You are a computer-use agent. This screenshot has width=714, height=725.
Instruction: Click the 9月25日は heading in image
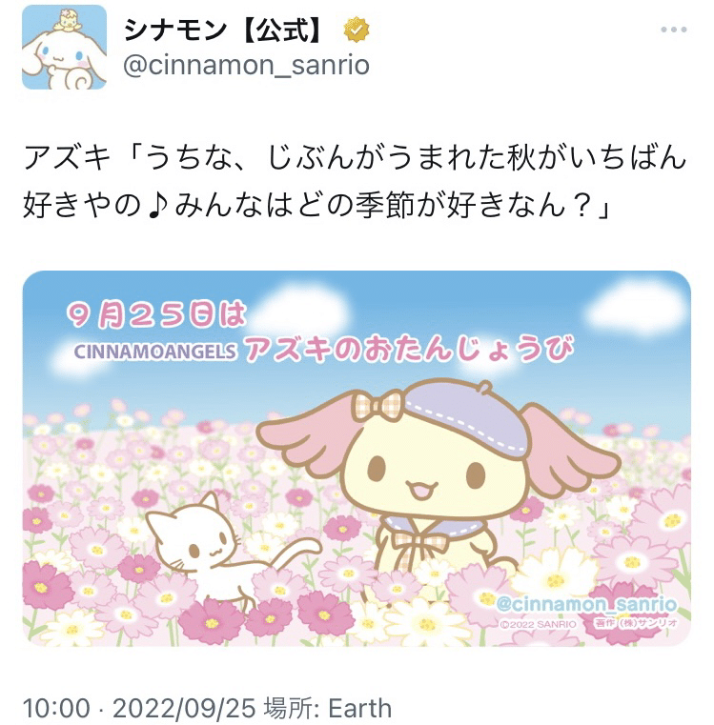pos(156,315)
